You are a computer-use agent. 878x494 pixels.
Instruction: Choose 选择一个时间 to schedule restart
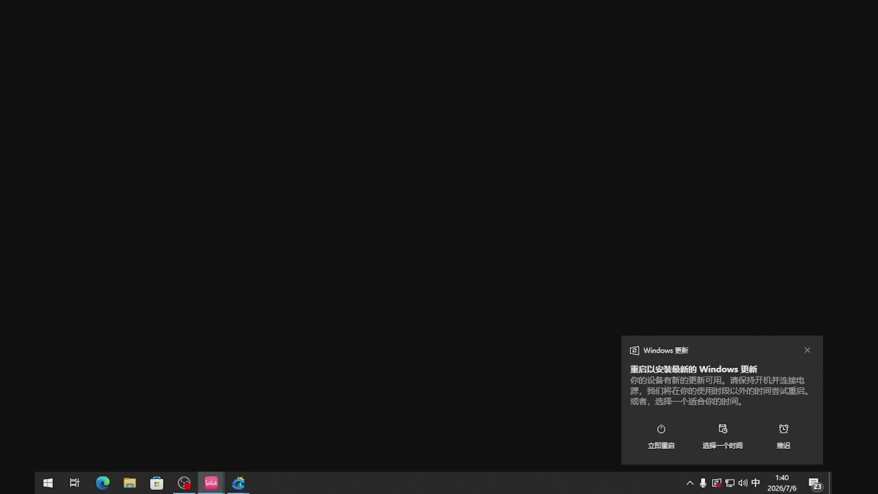(722, 436)
